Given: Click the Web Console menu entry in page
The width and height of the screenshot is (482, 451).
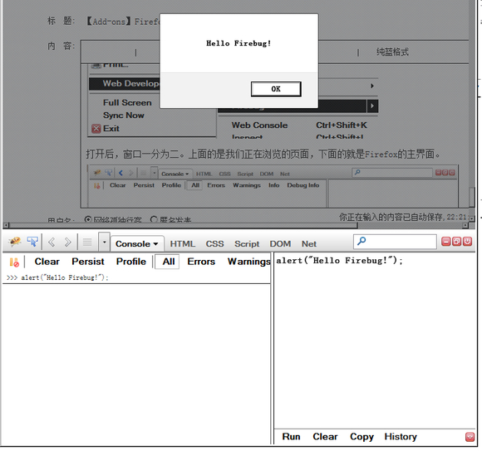Looking at the screenshot, I should click(x=259, y=125).
